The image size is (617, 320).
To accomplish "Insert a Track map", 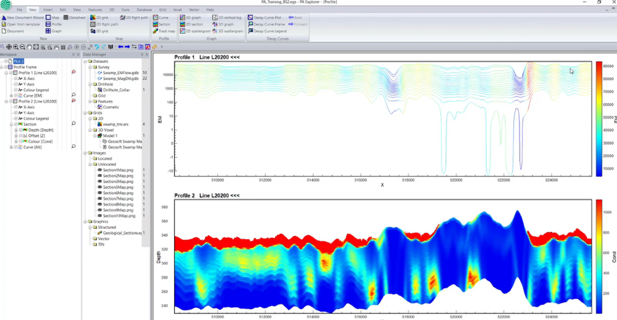I will (x=164, y=31).
